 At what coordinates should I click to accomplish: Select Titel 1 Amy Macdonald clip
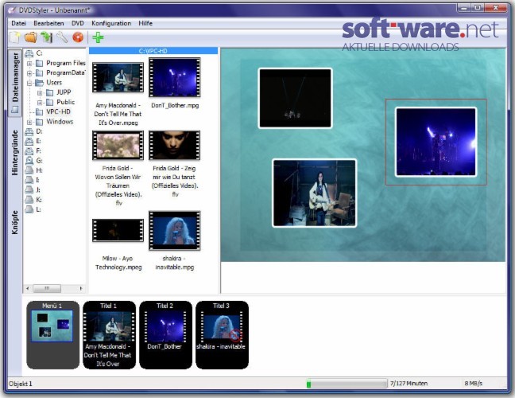pos(109,334)
